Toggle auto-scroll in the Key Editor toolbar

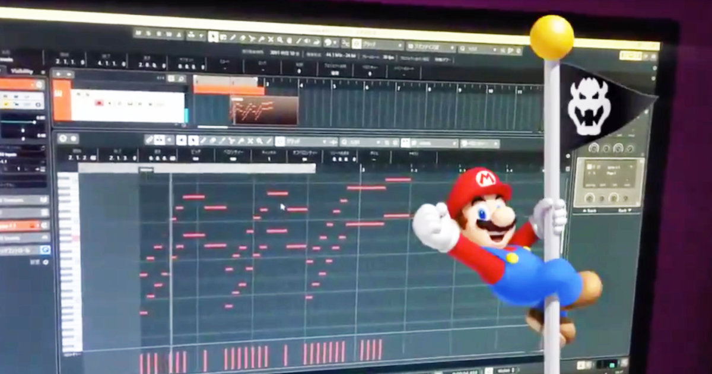[160, 140]
